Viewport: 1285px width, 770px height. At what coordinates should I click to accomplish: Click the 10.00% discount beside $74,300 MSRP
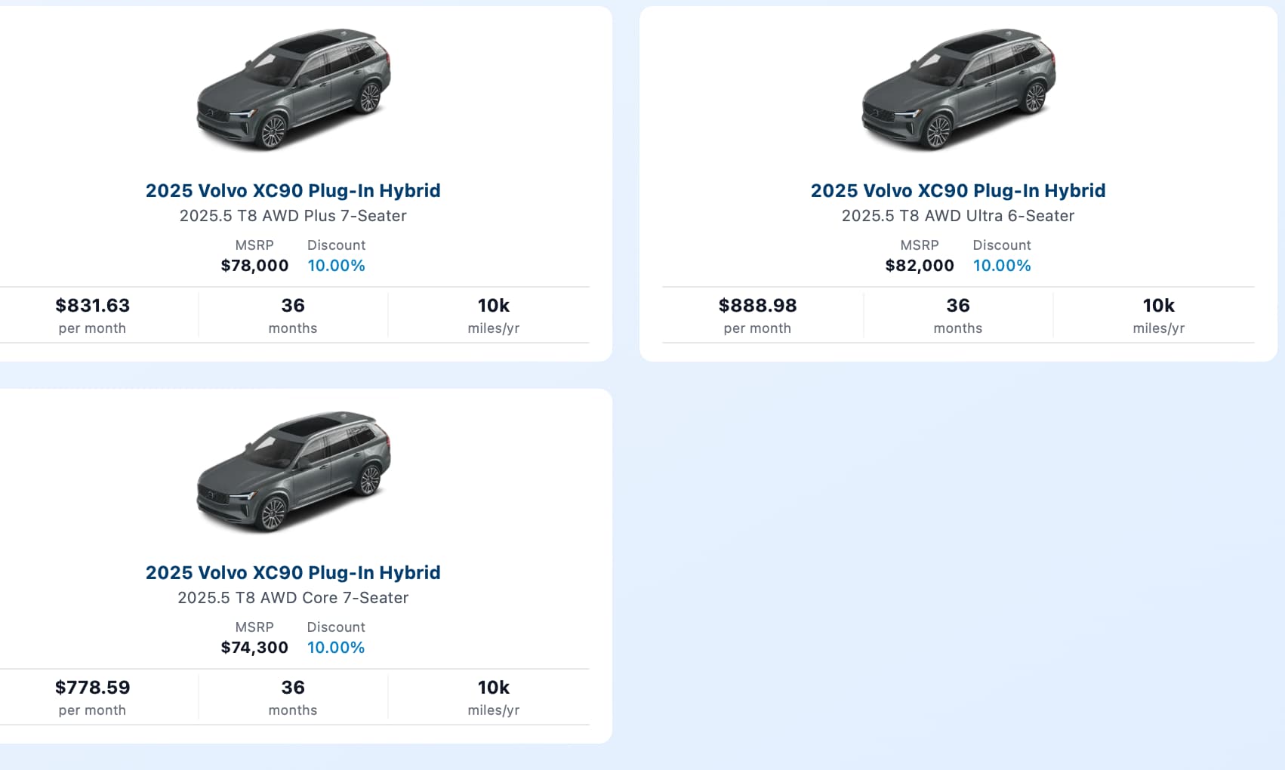pos(336,648)
